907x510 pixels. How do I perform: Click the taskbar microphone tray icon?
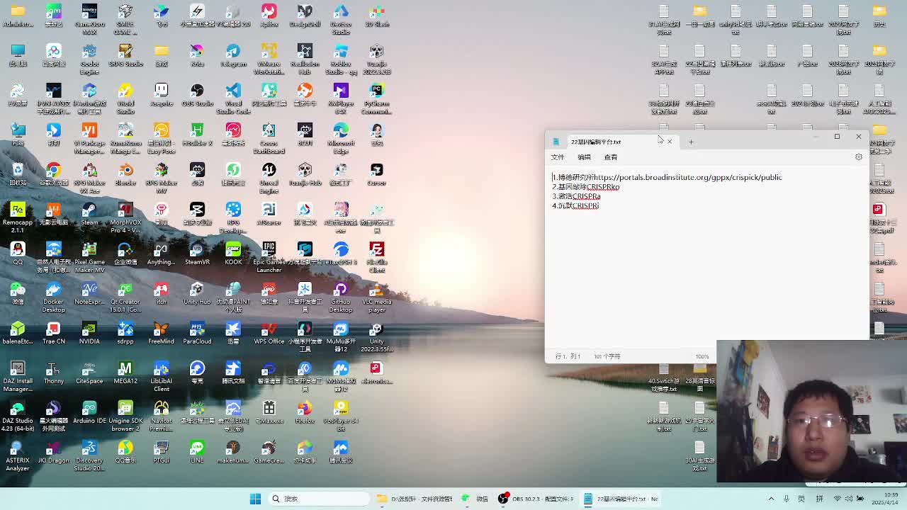(786, 499)
